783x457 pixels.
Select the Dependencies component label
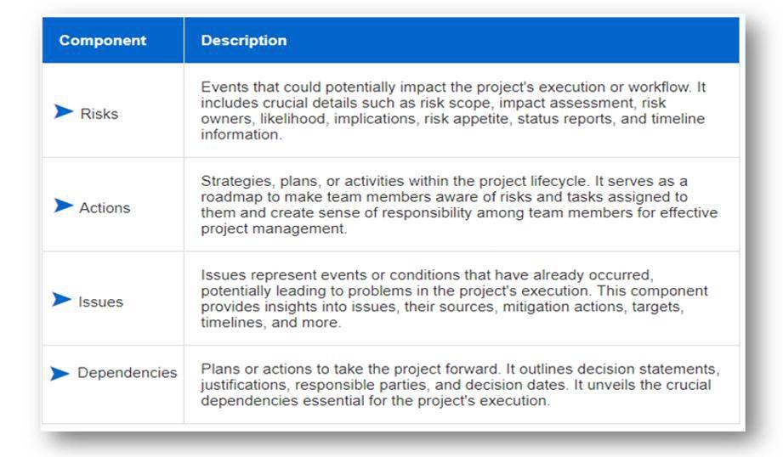point(128,373)
